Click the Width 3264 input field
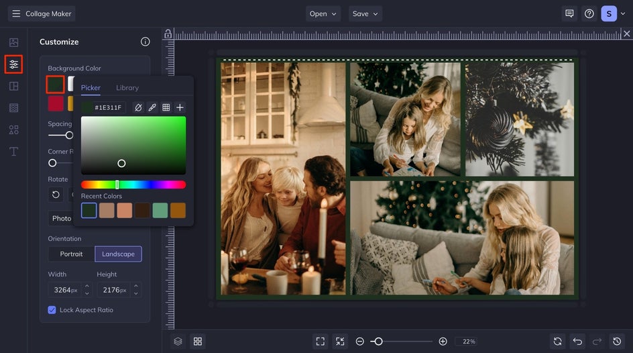This screenshot has height=353, width=633. [66, 290]
